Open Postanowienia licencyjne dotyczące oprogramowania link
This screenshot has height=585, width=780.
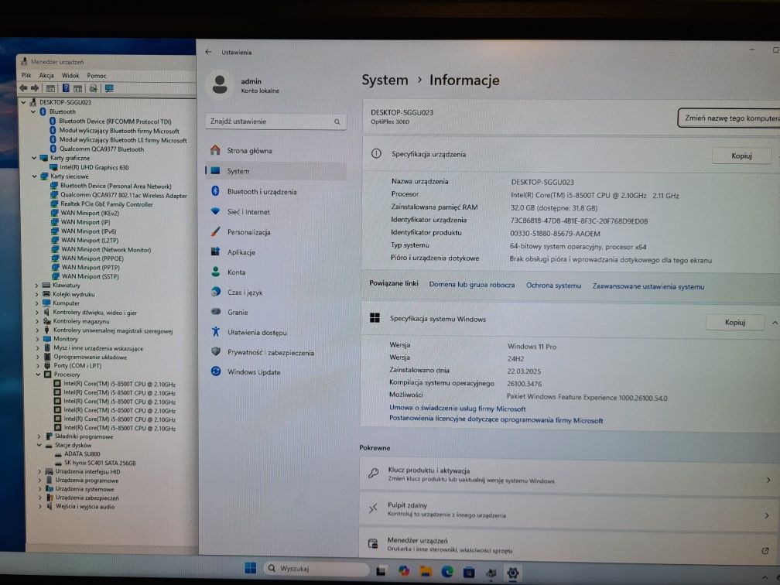pyautogui.click(x=495, y=419)
